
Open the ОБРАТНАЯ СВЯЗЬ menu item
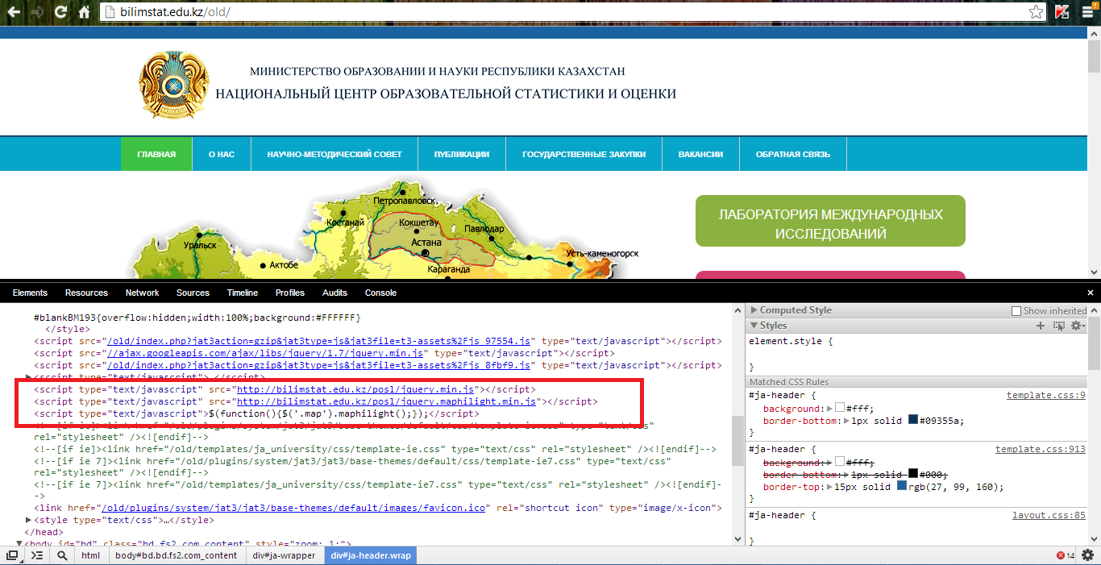coord(793,154)
